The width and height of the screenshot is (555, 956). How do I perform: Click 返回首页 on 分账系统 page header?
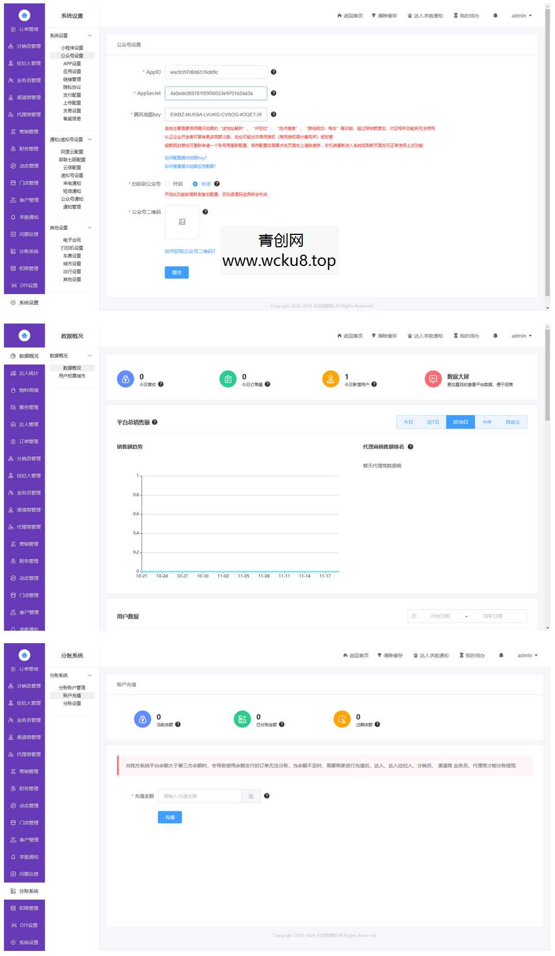pos(356,656)
